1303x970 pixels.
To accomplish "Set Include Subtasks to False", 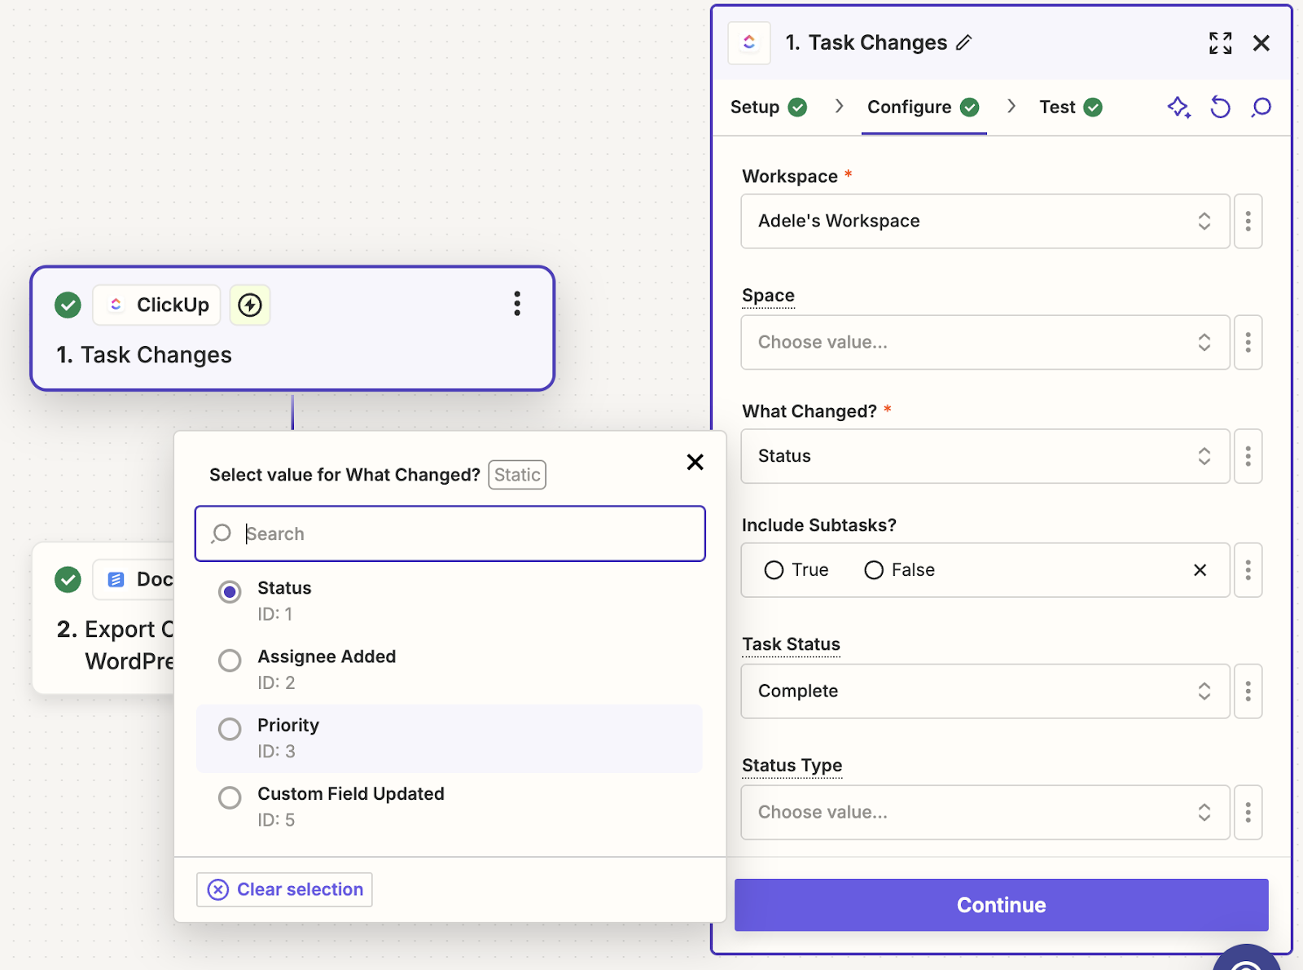I will pyautogui.click(x=874, y=570).
